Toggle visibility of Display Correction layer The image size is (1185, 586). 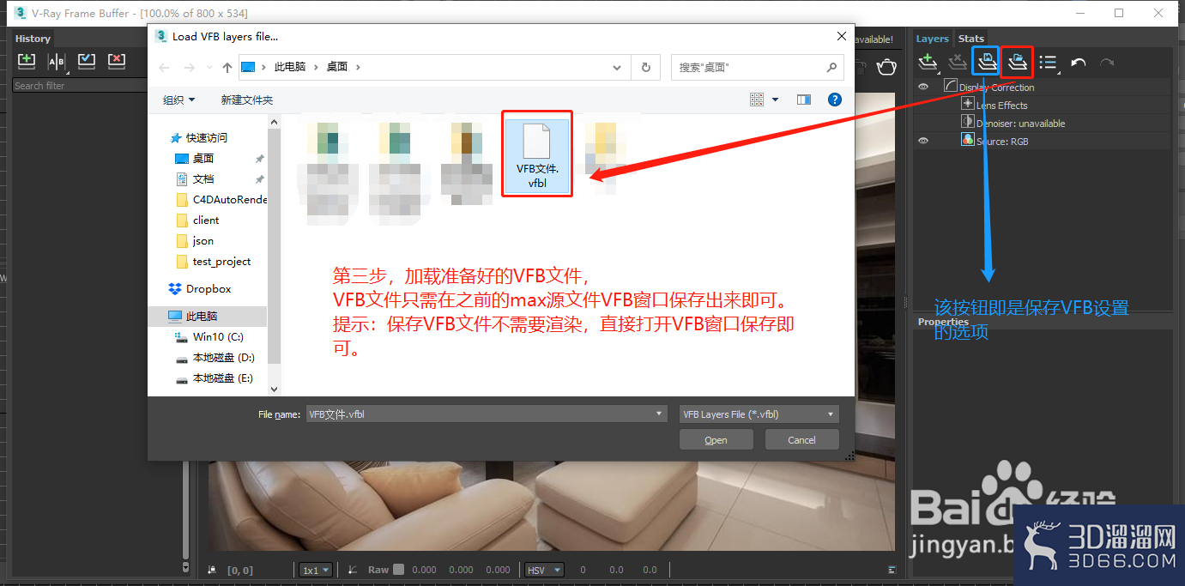(924, 87)
